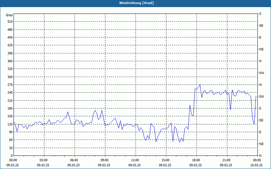Screen dimensions: 271x169
Task: Click the 09.03.25 date under 12:00
Action: tap(134, 165)
